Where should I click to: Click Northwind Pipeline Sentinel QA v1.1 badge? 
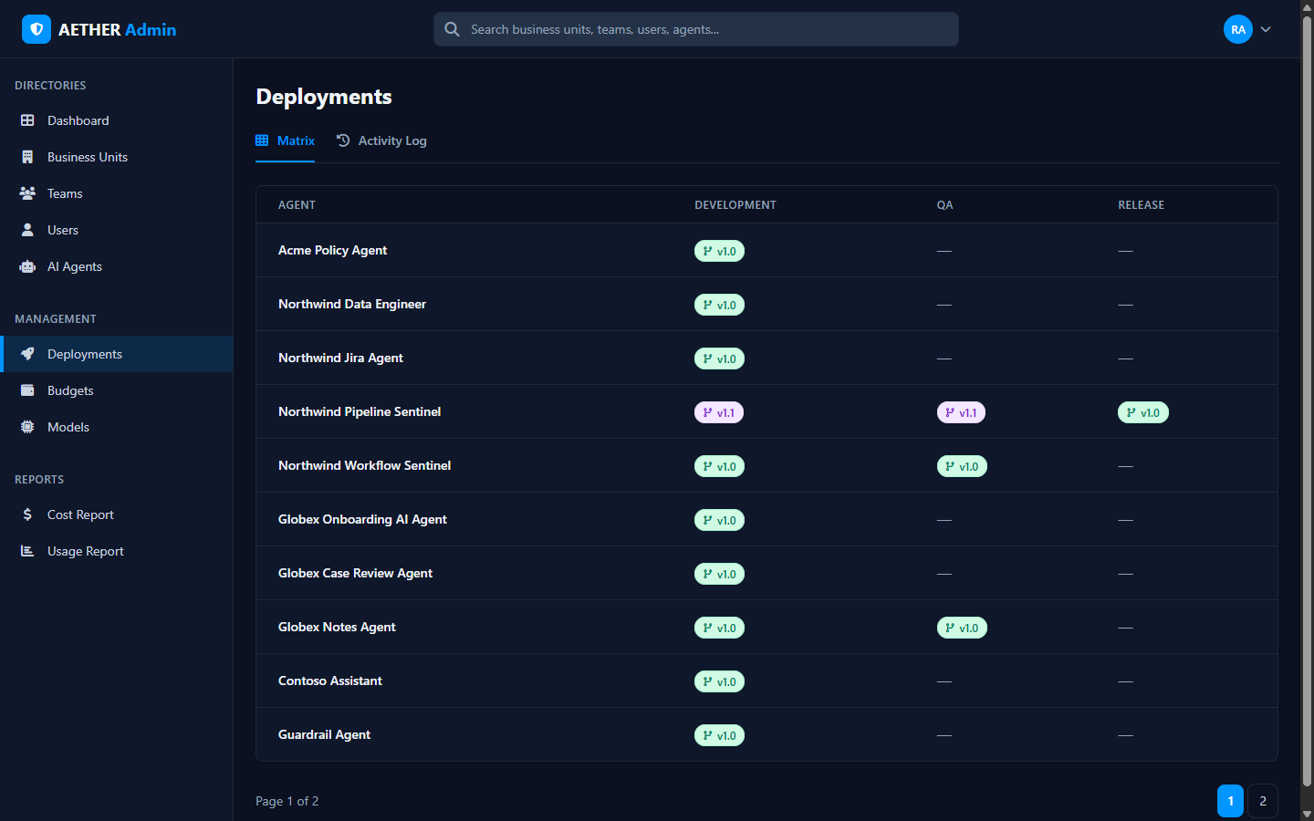pyautogui.click(x=961, y=412)
